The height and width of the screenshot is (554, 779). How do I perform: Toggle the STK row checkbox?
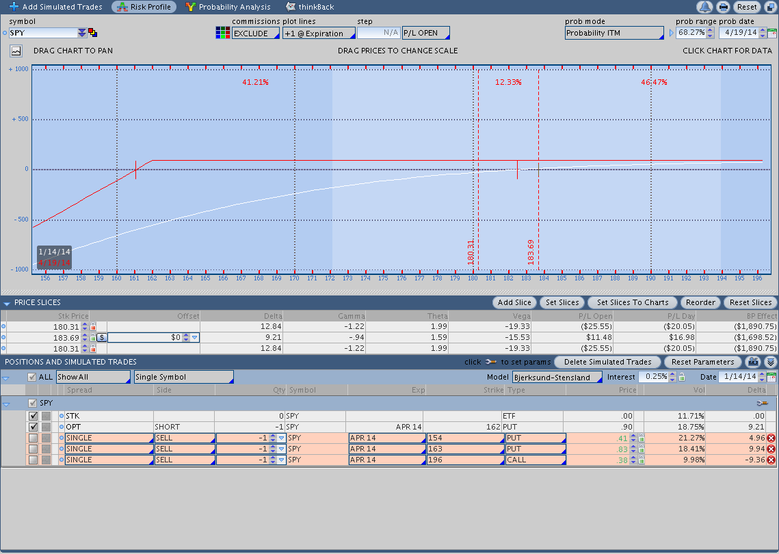click(x=34, y=416)
